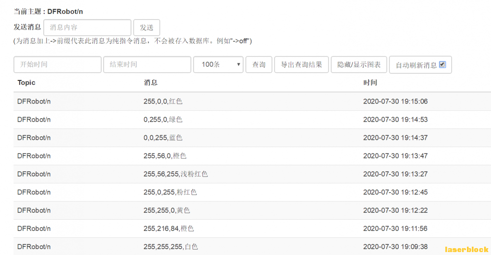Select message 0,255,0,绿色
Image resolution: width=491 pixels, height=255 pixels.
tap(163, 120)
